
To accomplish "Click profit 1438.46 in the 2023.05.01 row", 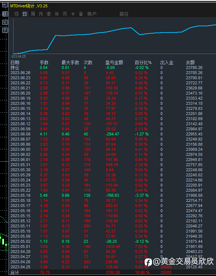I will click(113, 246).
